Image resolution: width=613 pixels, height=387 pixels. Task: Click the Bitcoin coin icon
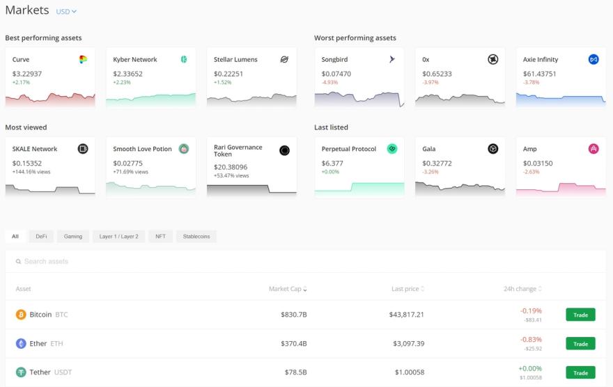(21, 315)
